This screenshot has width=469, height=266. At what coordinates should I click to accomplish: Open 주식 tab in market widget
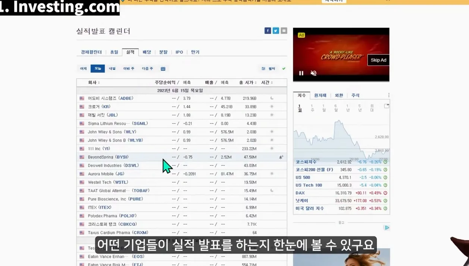(x=355, y=95)
